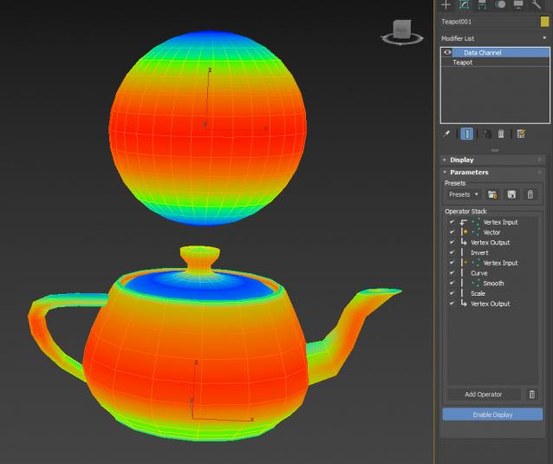Viewport: 553px width, 464px height.
Task: Open Configure Modifier Sets icon
Action: coord(521,134)
